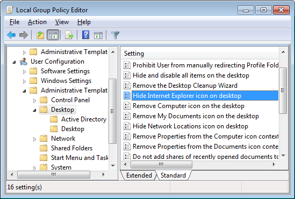Open the View menu
The width and height of the screenshot is (295, 199).
point(62,22)
